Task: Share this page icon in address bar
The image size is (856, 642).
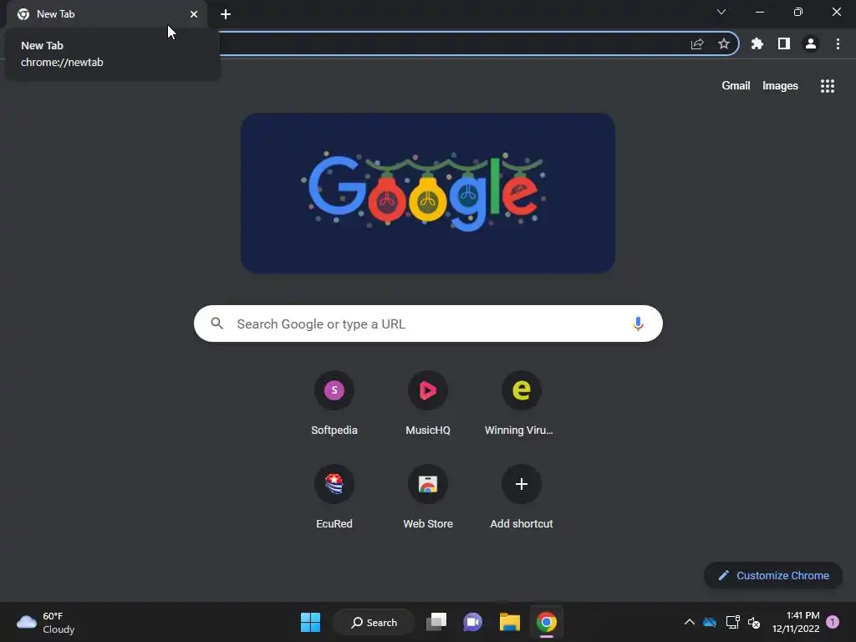Action: pyautogui.click(x=697, y=44)
